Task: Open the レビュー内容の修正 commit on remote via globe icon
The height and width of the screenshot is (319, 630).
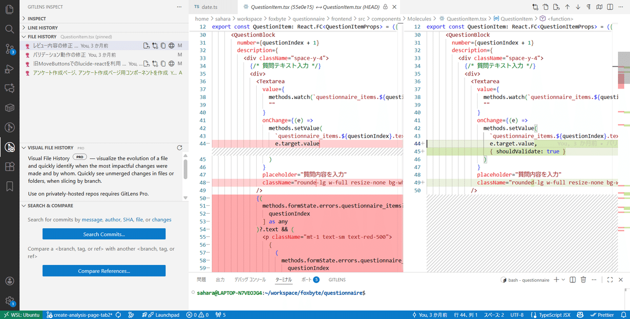Action: (x=172, y=45)
